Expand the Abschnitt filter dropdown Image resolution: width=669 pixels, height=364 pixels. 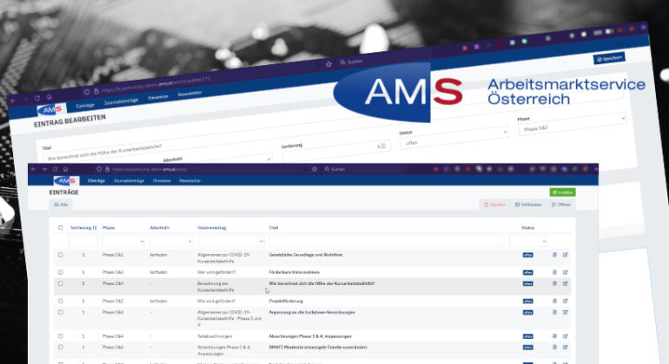pyautogui.click(x=171, y=241)
